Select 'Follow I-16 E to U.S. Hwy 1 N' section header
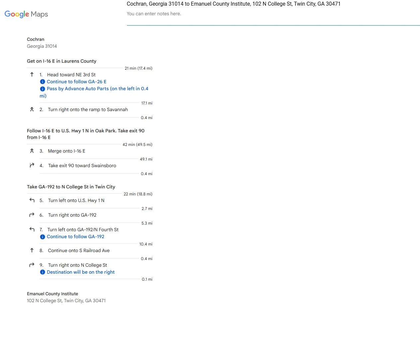 coord(86,134)
